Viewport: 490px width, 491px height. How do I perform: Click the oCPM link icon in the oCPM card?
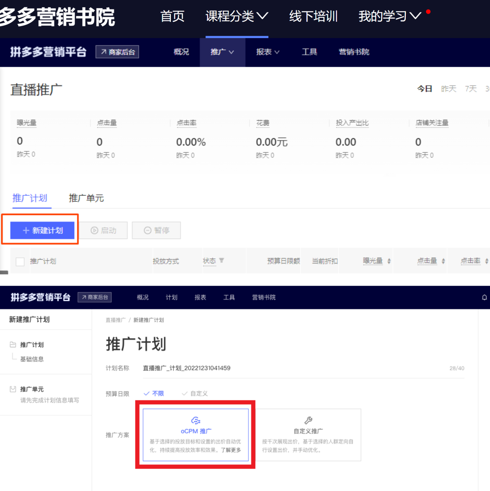coord(196,421)
